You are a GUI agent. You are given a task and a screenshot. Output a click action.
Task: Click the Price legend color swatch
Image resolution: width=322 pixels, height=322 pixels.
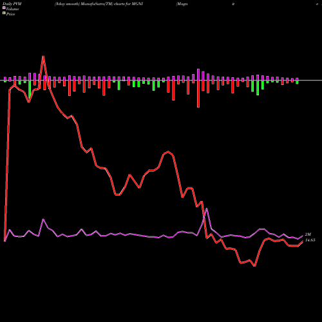point(4,14)
